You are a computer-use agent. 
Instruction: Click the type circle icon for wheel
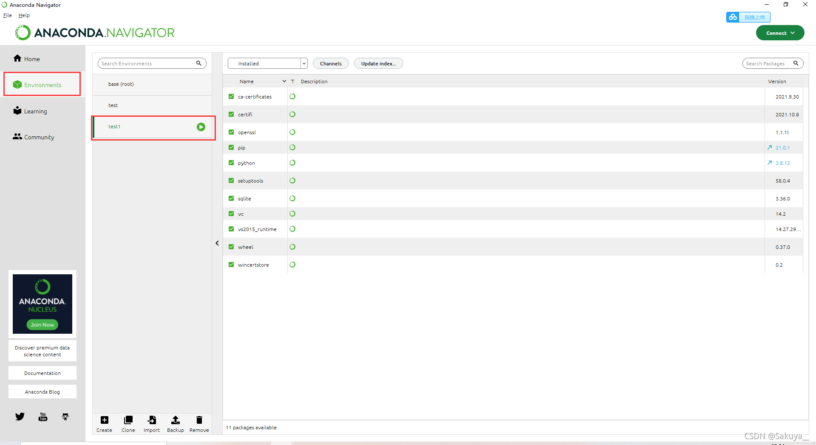[x=292, y=247]
